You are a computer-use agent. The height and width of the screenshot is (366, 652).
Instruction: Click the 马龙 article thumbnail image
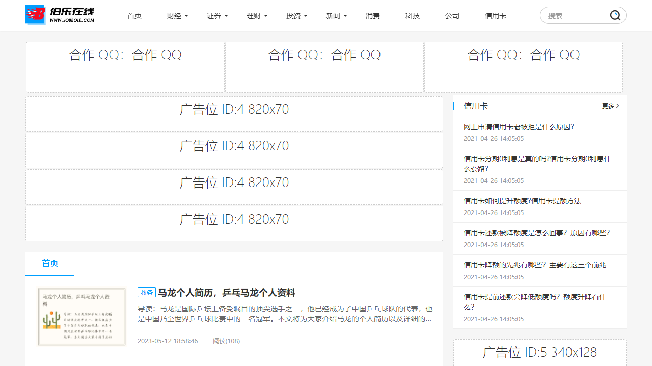[81, 317]
